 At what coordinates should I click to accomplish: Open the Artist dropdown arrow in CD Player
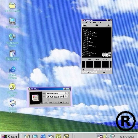tap(68, 93)
